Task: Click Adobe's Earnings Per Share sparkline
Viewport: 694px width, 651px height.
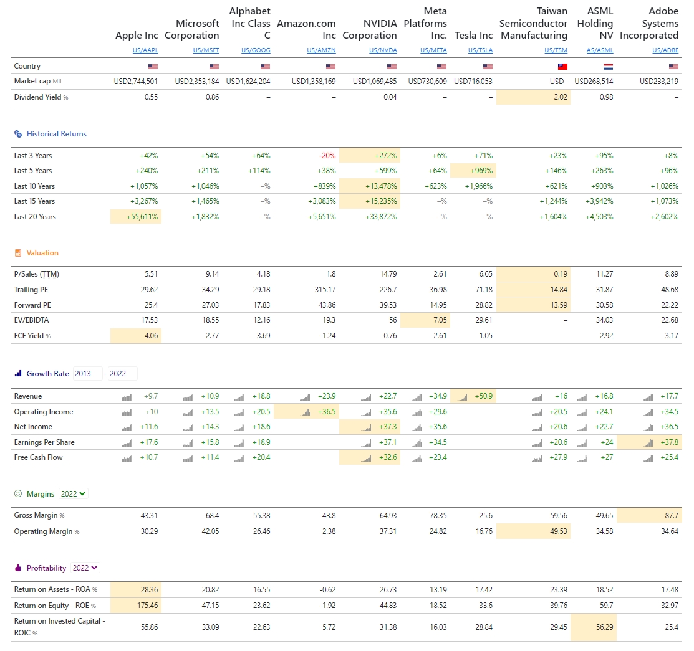Action: (x=648, y=442)
